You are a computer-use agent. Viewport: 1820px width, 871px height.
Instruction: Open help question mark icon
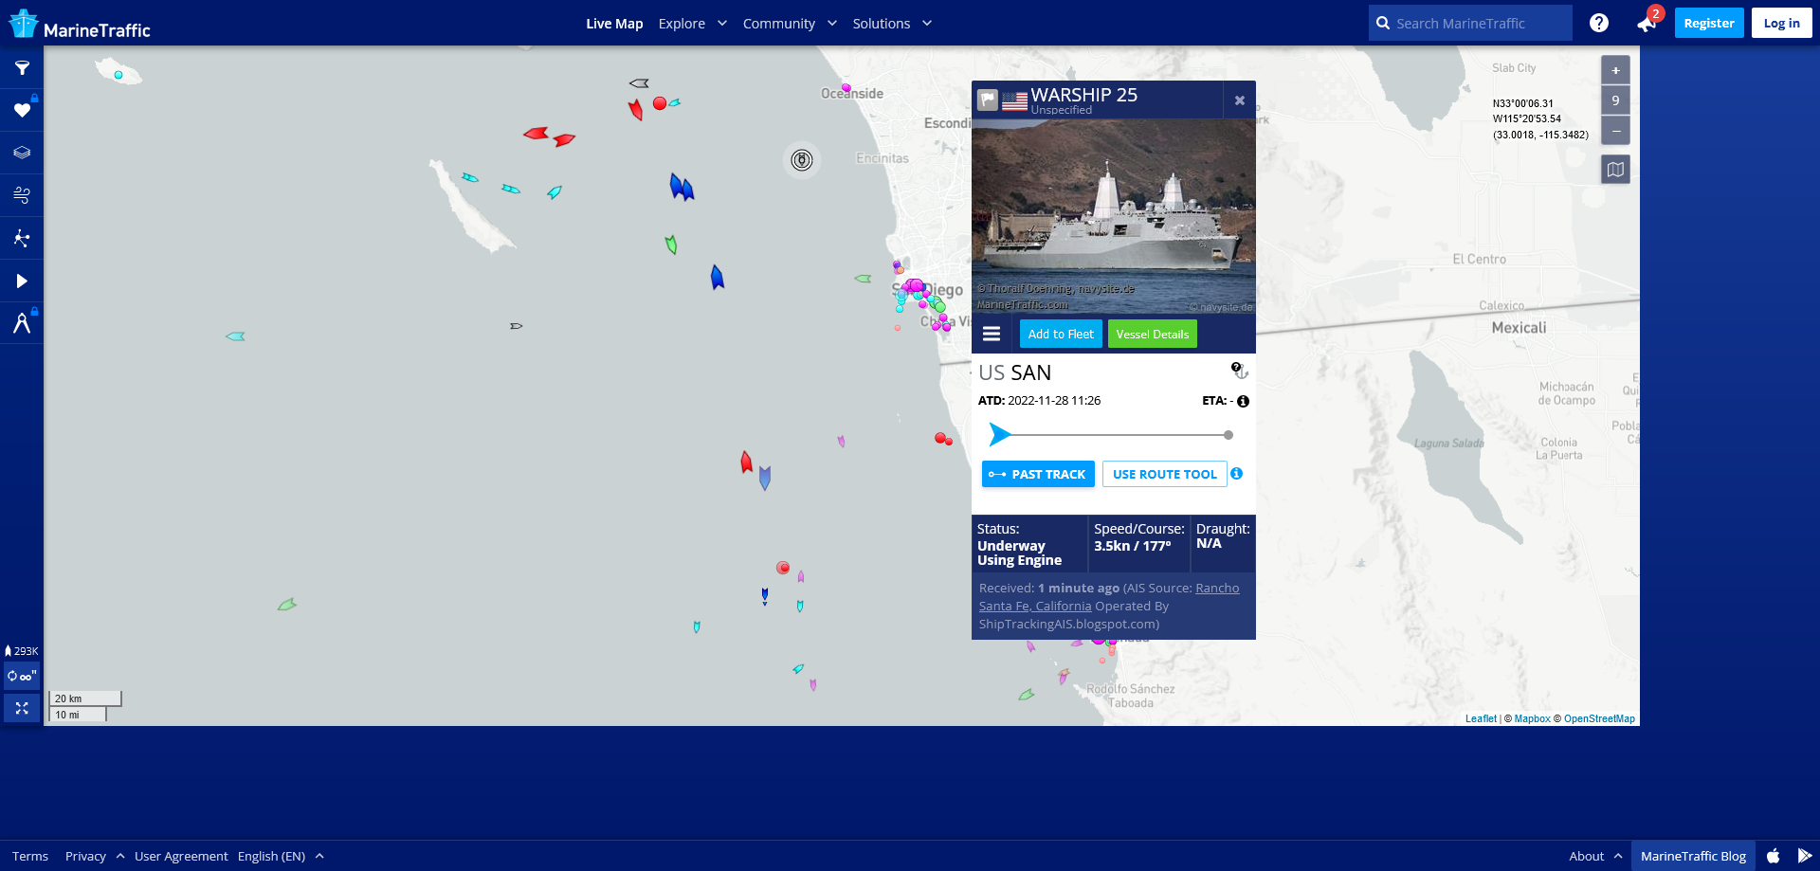1599,23
